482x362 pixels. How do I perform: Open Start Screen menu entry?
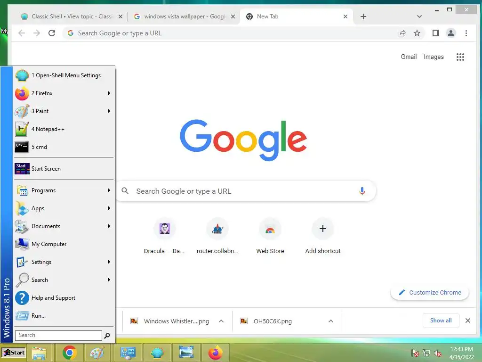pos(64,169)
